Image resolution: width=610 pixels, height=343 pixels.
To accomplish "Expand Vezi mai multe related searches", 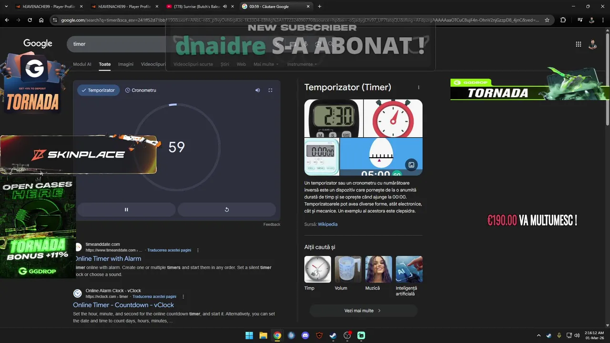I will point(363,311).
